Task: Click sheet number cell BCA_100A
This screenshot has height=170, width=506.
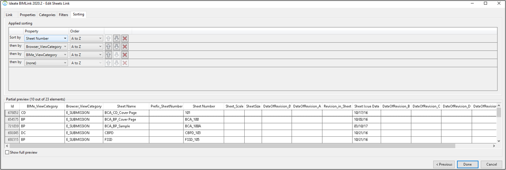Action: tap(204, 126)
